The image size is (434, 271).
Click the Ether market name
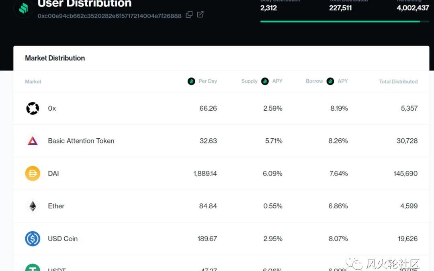56,206
